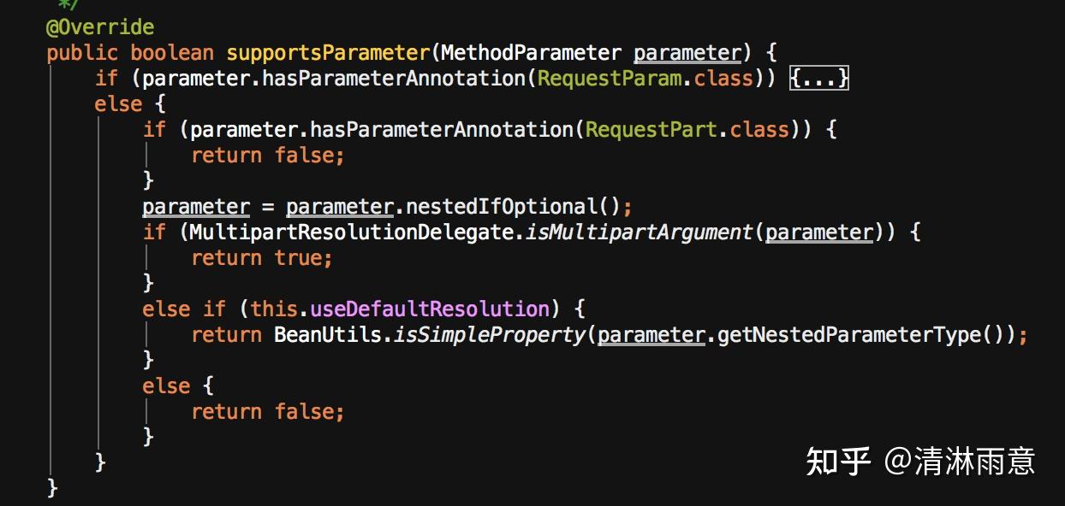
Task: Click the isSimpleProperty method call
Action: click(488, 335)
